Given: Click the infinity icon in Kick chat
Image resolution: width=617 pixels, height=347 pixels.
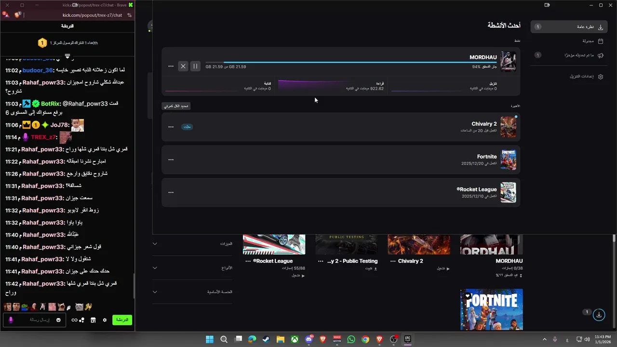Looking at the screenshot, I should pos(75,320).
